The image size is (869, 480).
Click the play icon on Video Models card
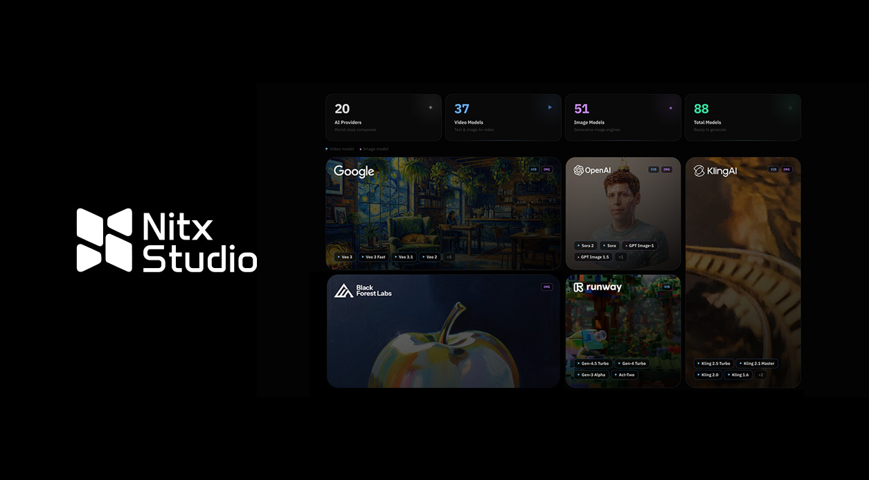coord(550,107)
